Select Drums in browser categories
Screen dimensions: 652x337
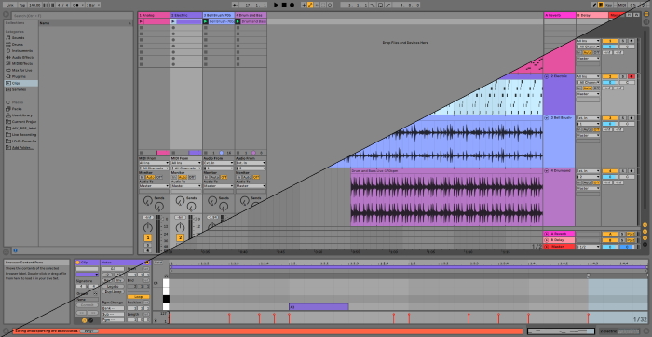(18, 44)
